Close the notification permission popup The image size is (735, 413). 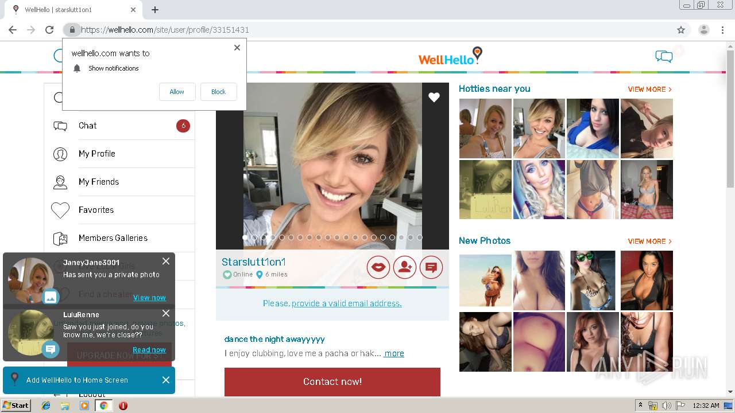coord(237,48)
